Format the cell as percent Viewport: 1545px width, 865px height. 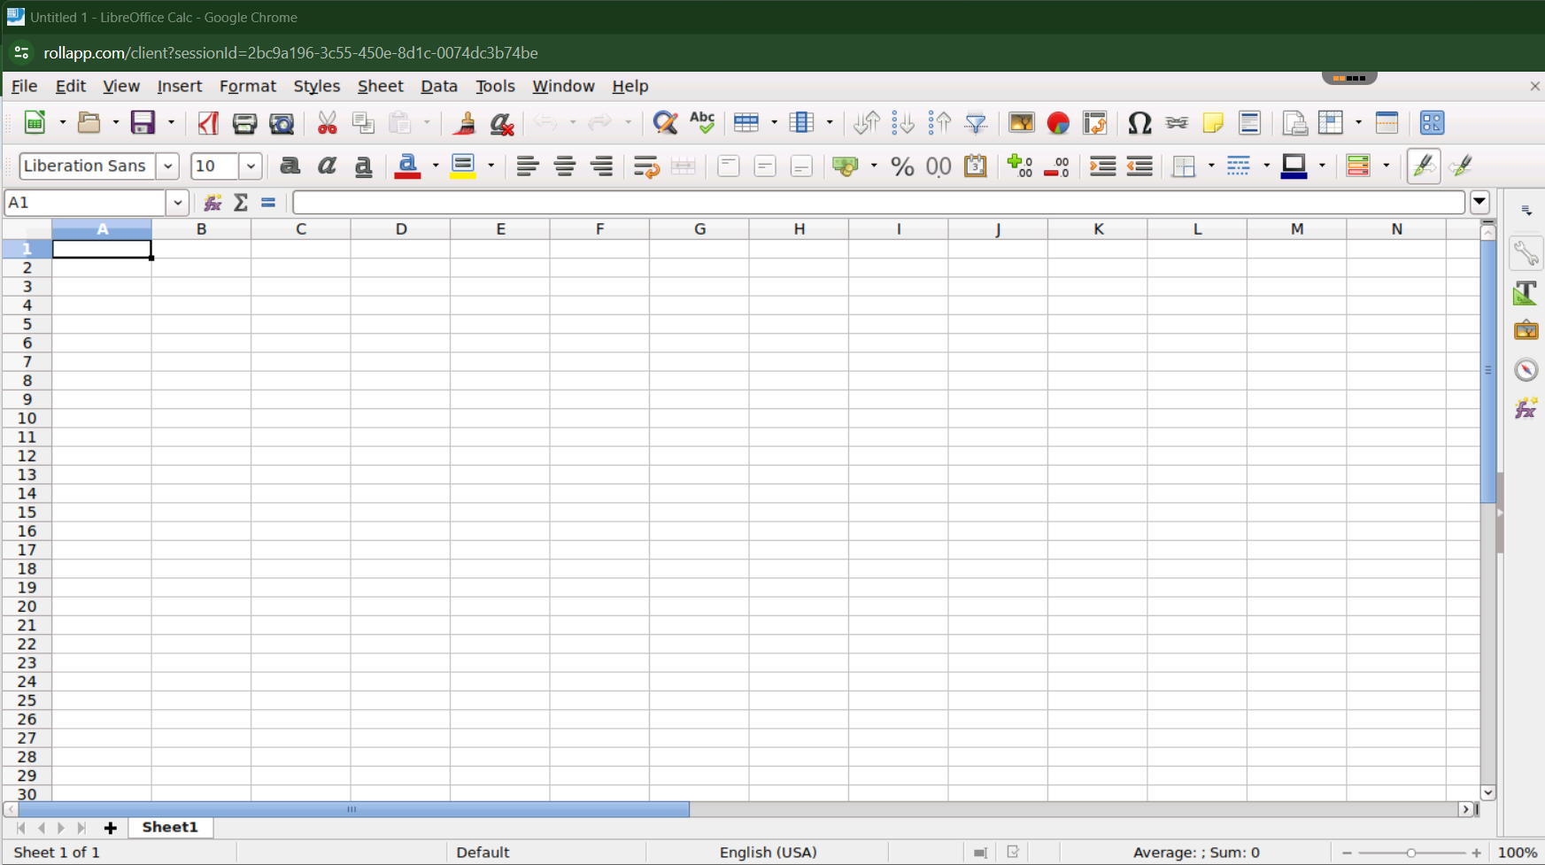coord(902,166)
